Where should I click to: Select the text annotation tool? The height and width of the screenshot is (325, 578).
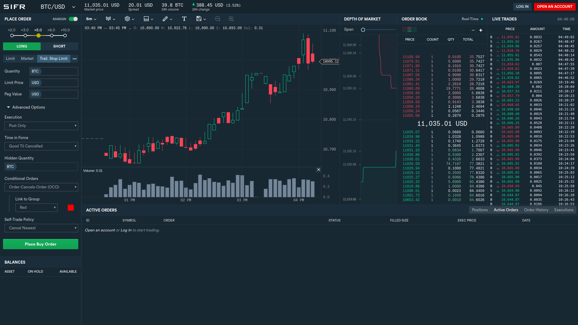point(184,19)
